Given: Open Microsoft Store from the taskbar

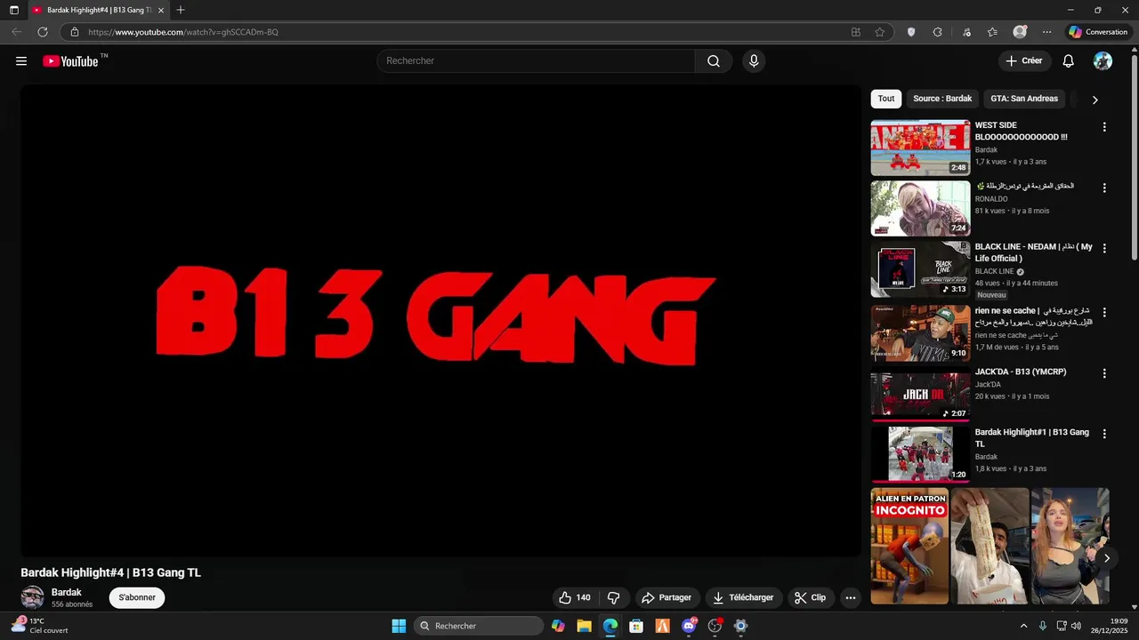Looking at the screenshot, I should coord(636,626).
